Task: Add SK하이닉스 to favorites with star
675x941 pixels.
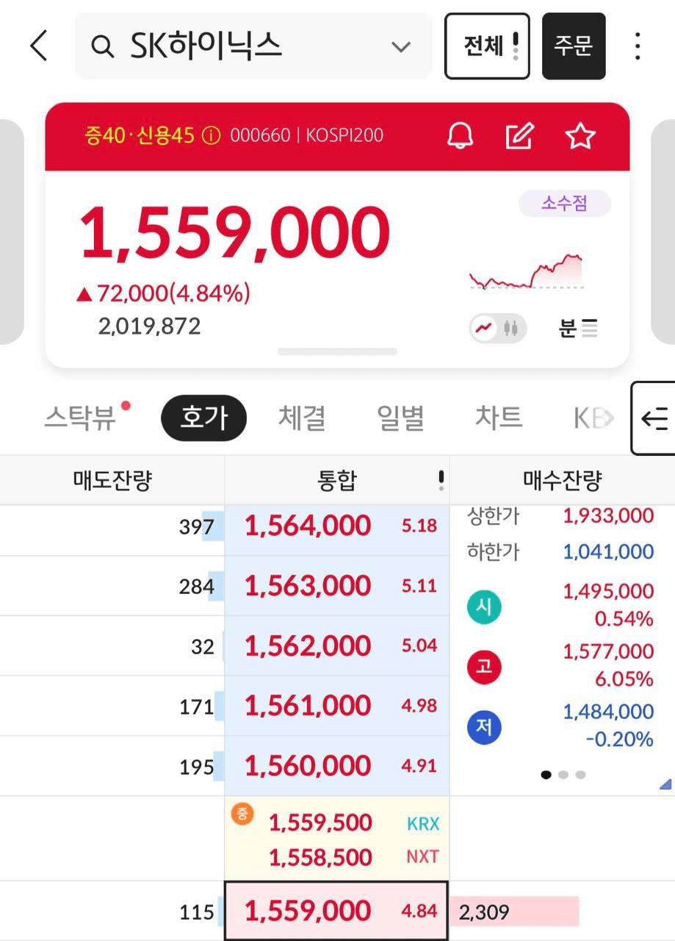Action: tap(580, 136)
